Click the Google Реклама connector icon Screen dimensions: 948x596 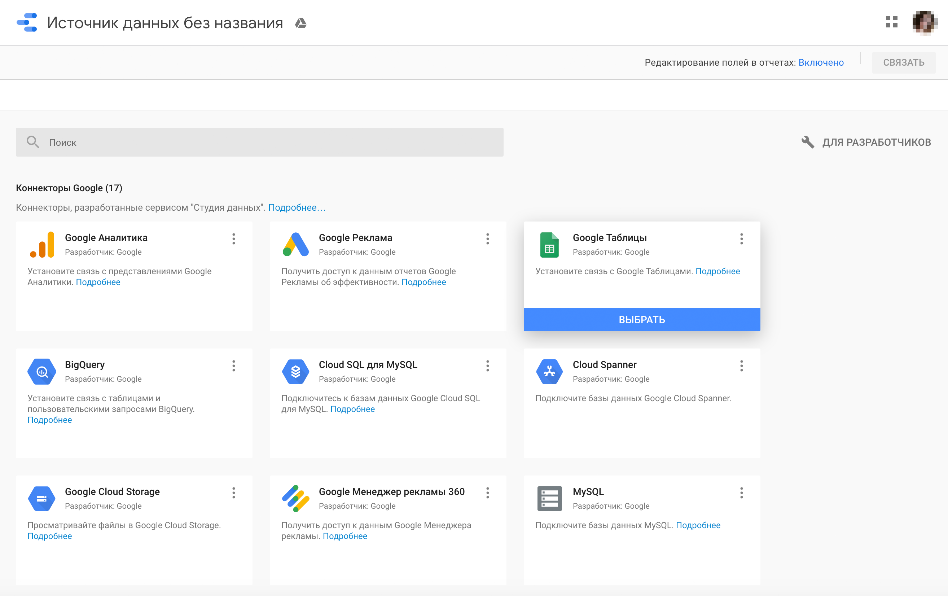coord(296,245)
